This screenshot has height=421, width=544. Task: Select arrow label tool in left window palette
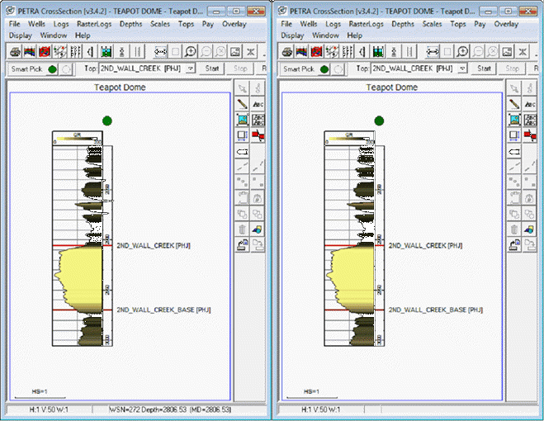[242, 152]
